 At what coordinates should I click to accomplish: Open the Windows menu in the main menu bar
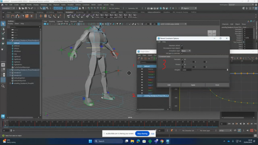(x=44, y=5)
